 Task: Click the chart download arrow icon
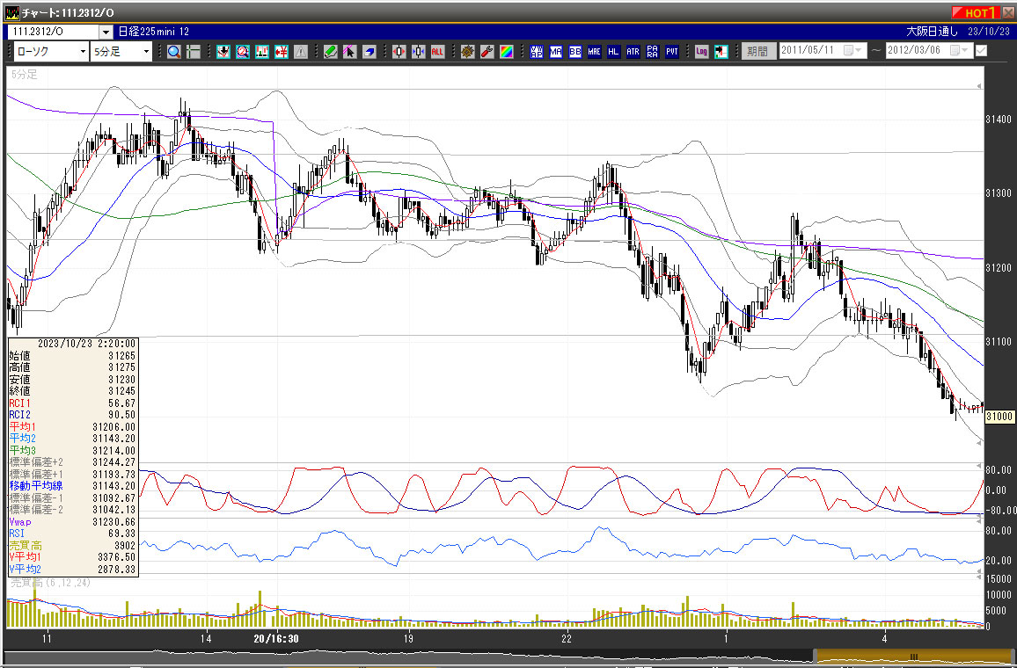(x=223, y=52)
